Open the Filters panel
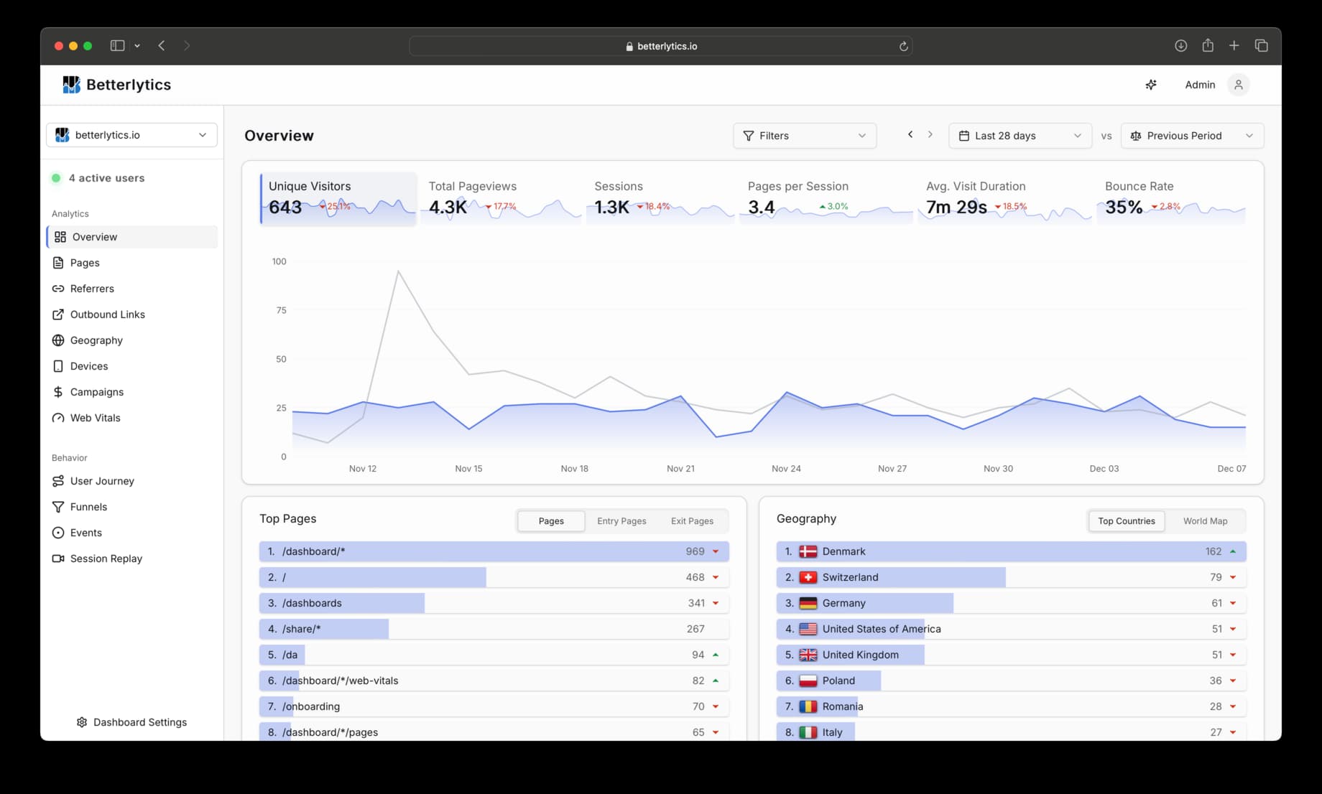 pos(804,135)
